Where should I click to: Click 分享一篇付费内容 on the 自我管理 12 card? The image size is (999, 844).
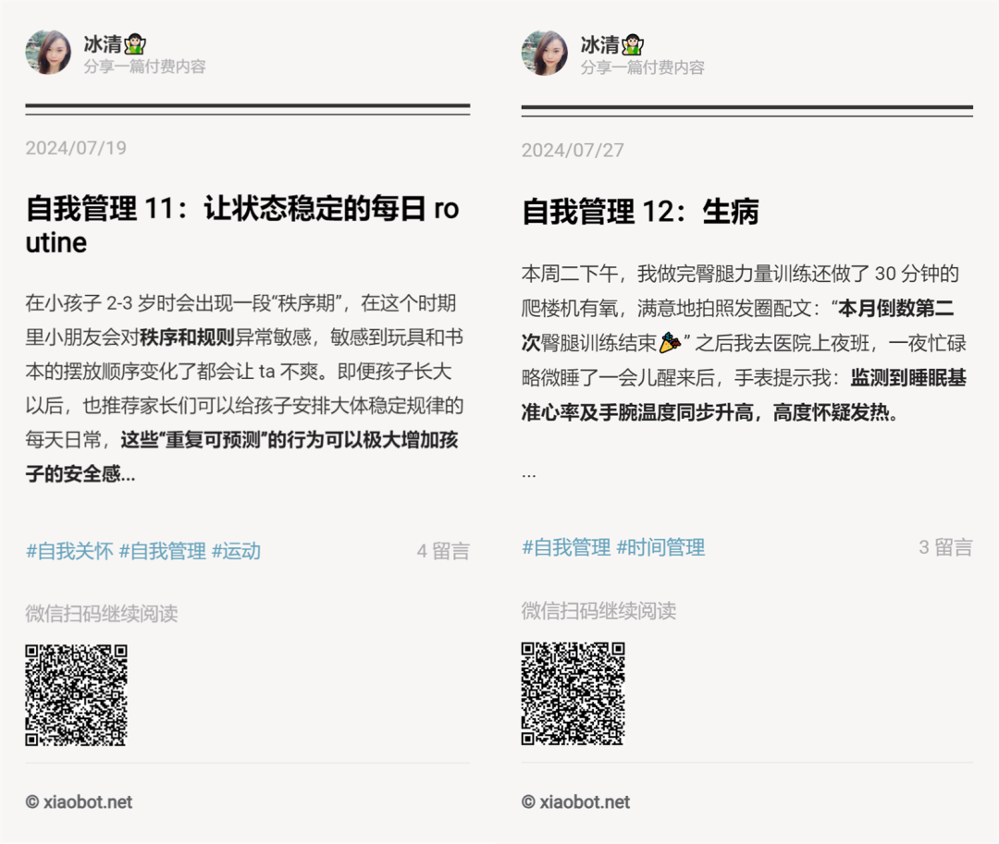click(642, 67)
